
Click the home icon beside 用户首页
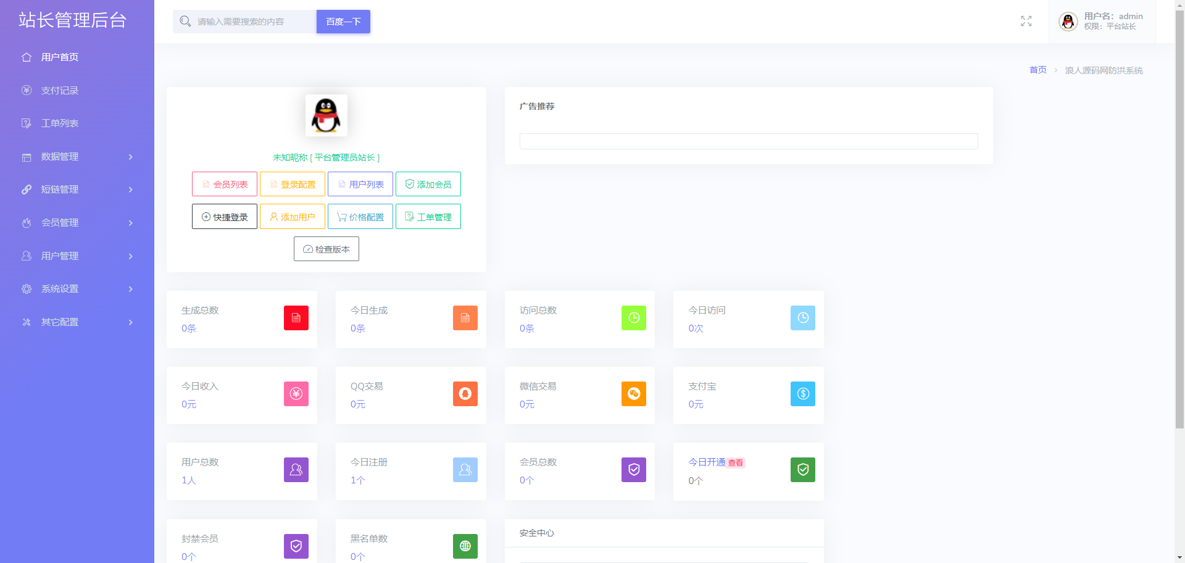[27, 57]
